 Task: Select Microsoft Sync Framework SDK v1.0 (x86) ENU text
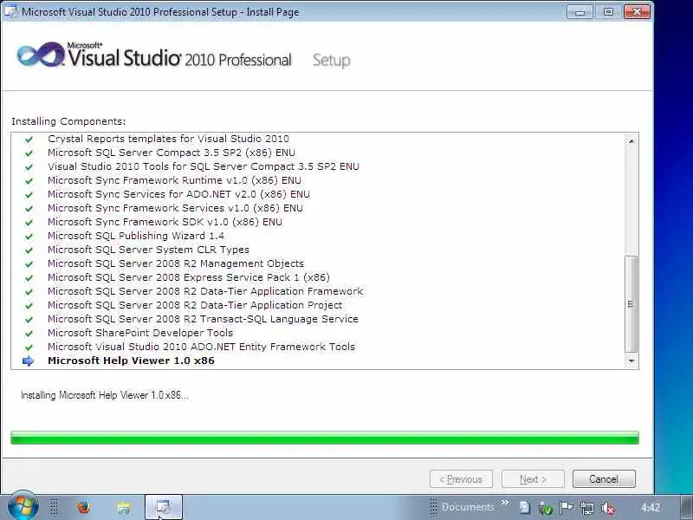tap(165, 222)
